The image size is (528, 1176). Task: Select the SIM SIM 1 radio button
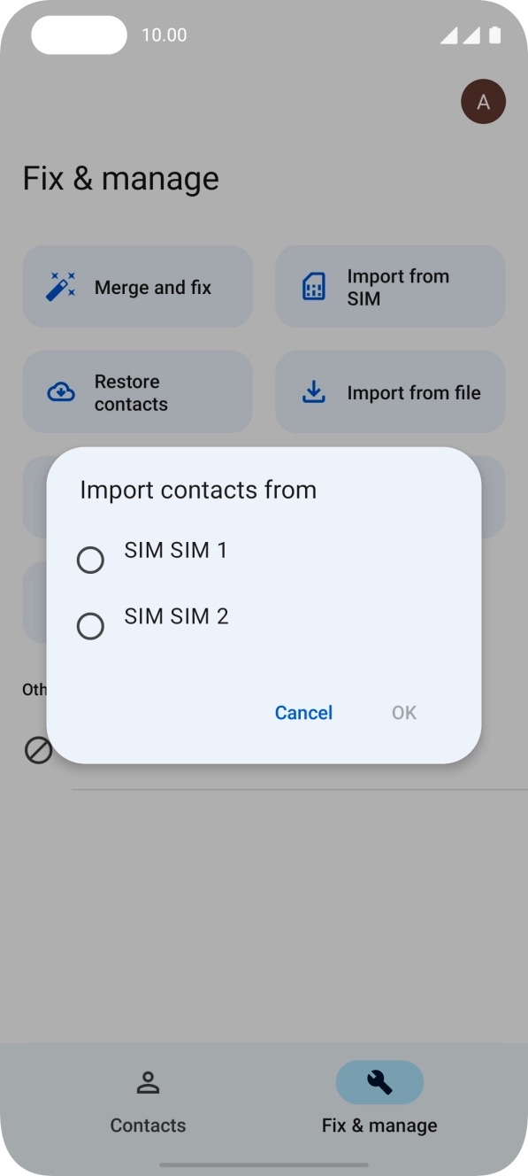(90, 560)
